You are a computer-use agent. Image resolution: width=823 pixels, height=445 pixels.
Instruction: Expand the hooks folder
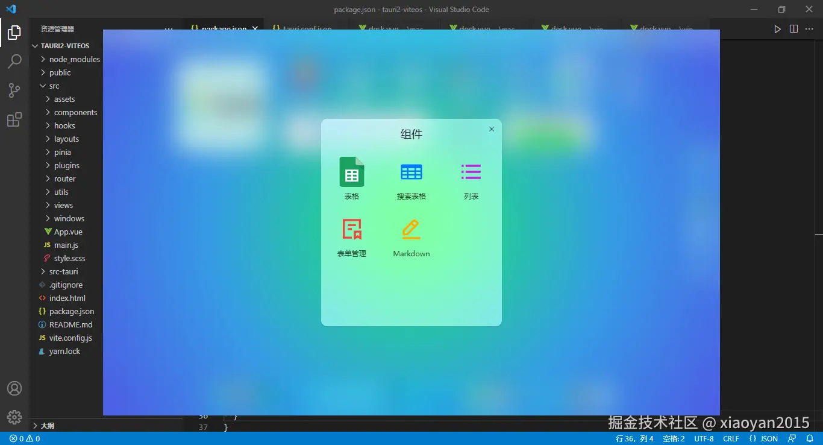(64, 125)
